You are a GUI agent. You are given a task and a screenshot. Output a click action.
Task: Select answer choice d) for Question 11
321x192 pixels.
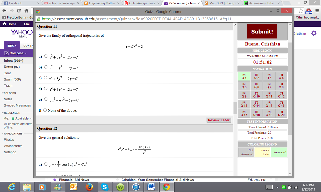pos(46,88)
